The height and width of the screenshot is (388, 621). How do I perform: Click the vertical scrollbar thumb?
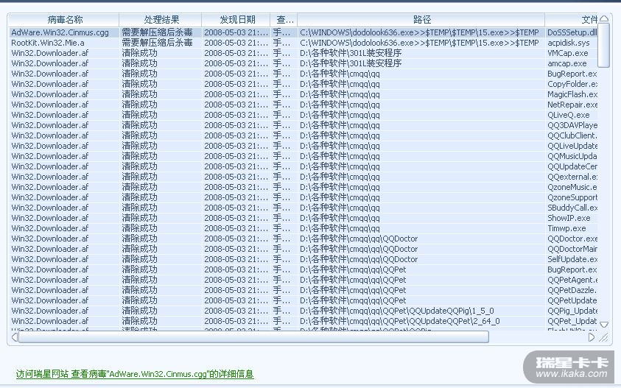[x=603, y=45]
